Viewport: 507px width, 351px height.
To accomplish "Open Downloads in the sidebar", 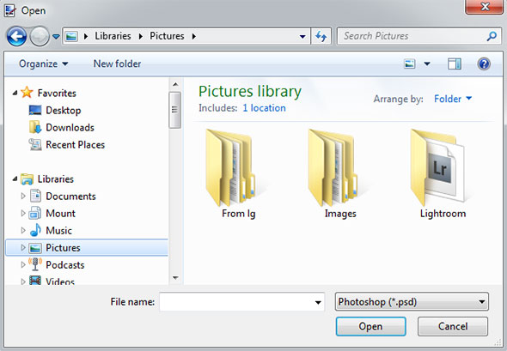I will pos(70,128).
